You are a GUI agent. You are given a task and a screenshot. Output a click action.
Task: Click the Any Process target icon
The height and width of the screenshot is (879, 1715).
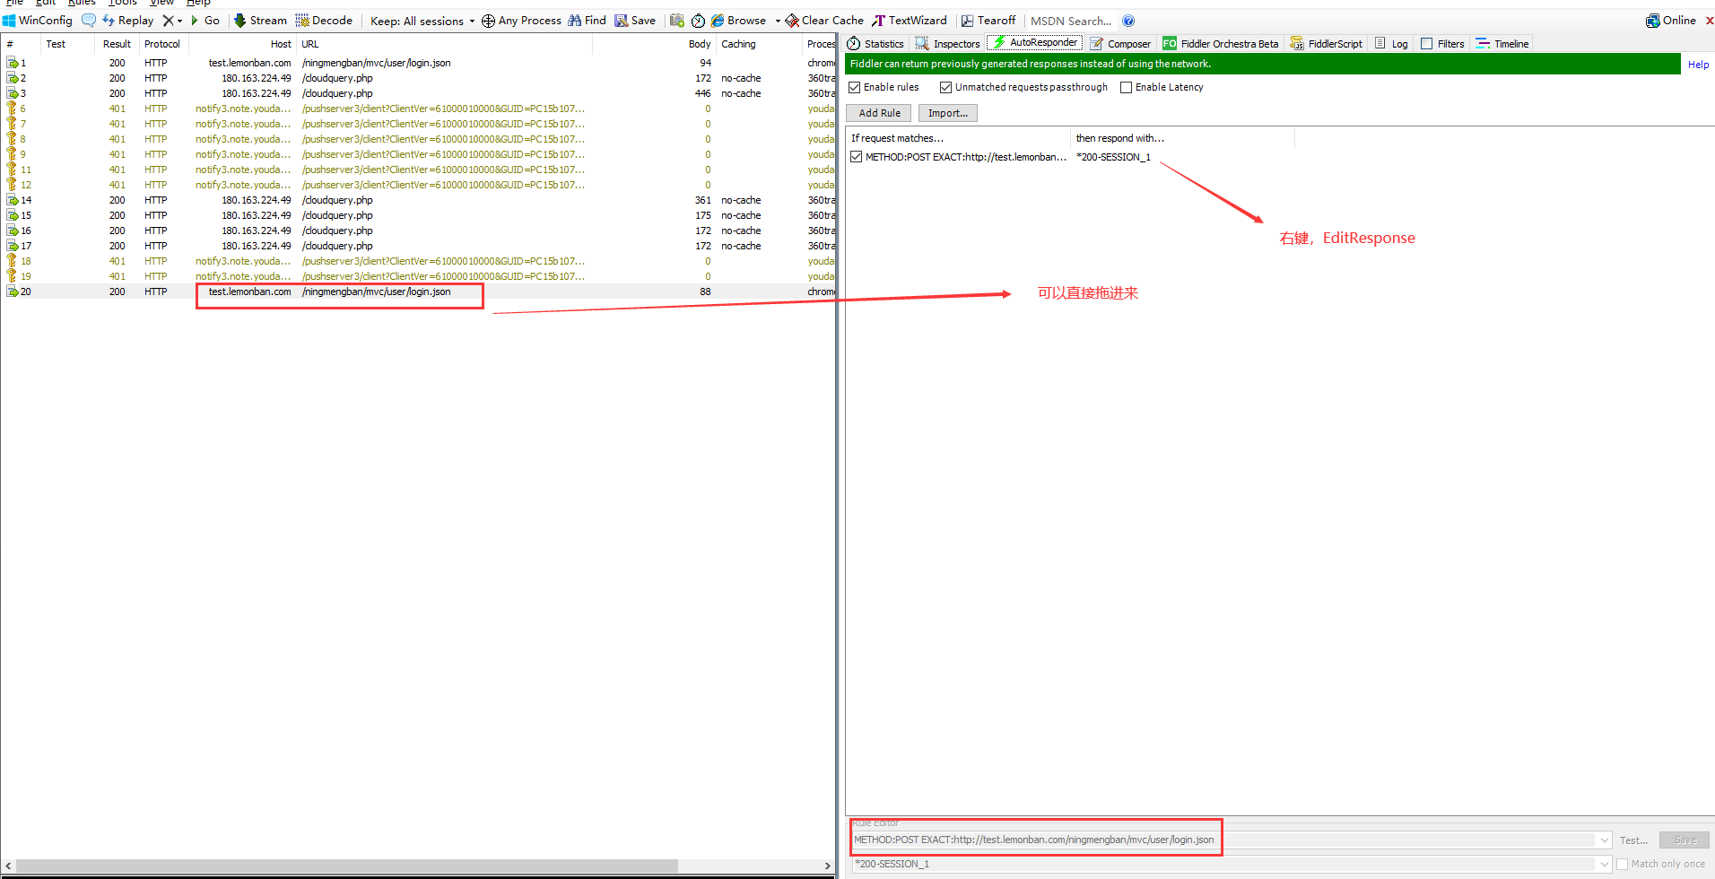(488, 21)
